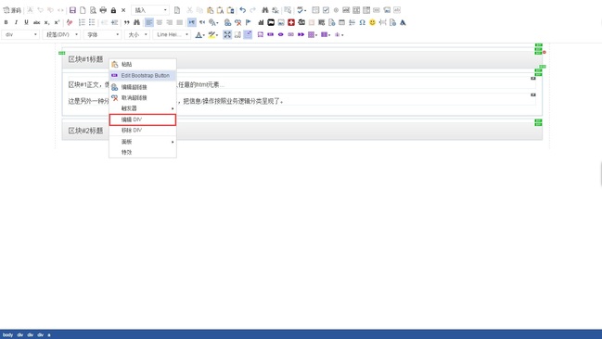Toggle Bold formatting

[x=6, y=22]
